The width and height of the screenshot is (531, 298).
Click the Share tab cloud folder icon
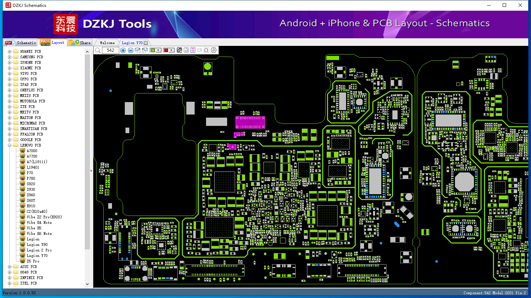pos(73,42)
